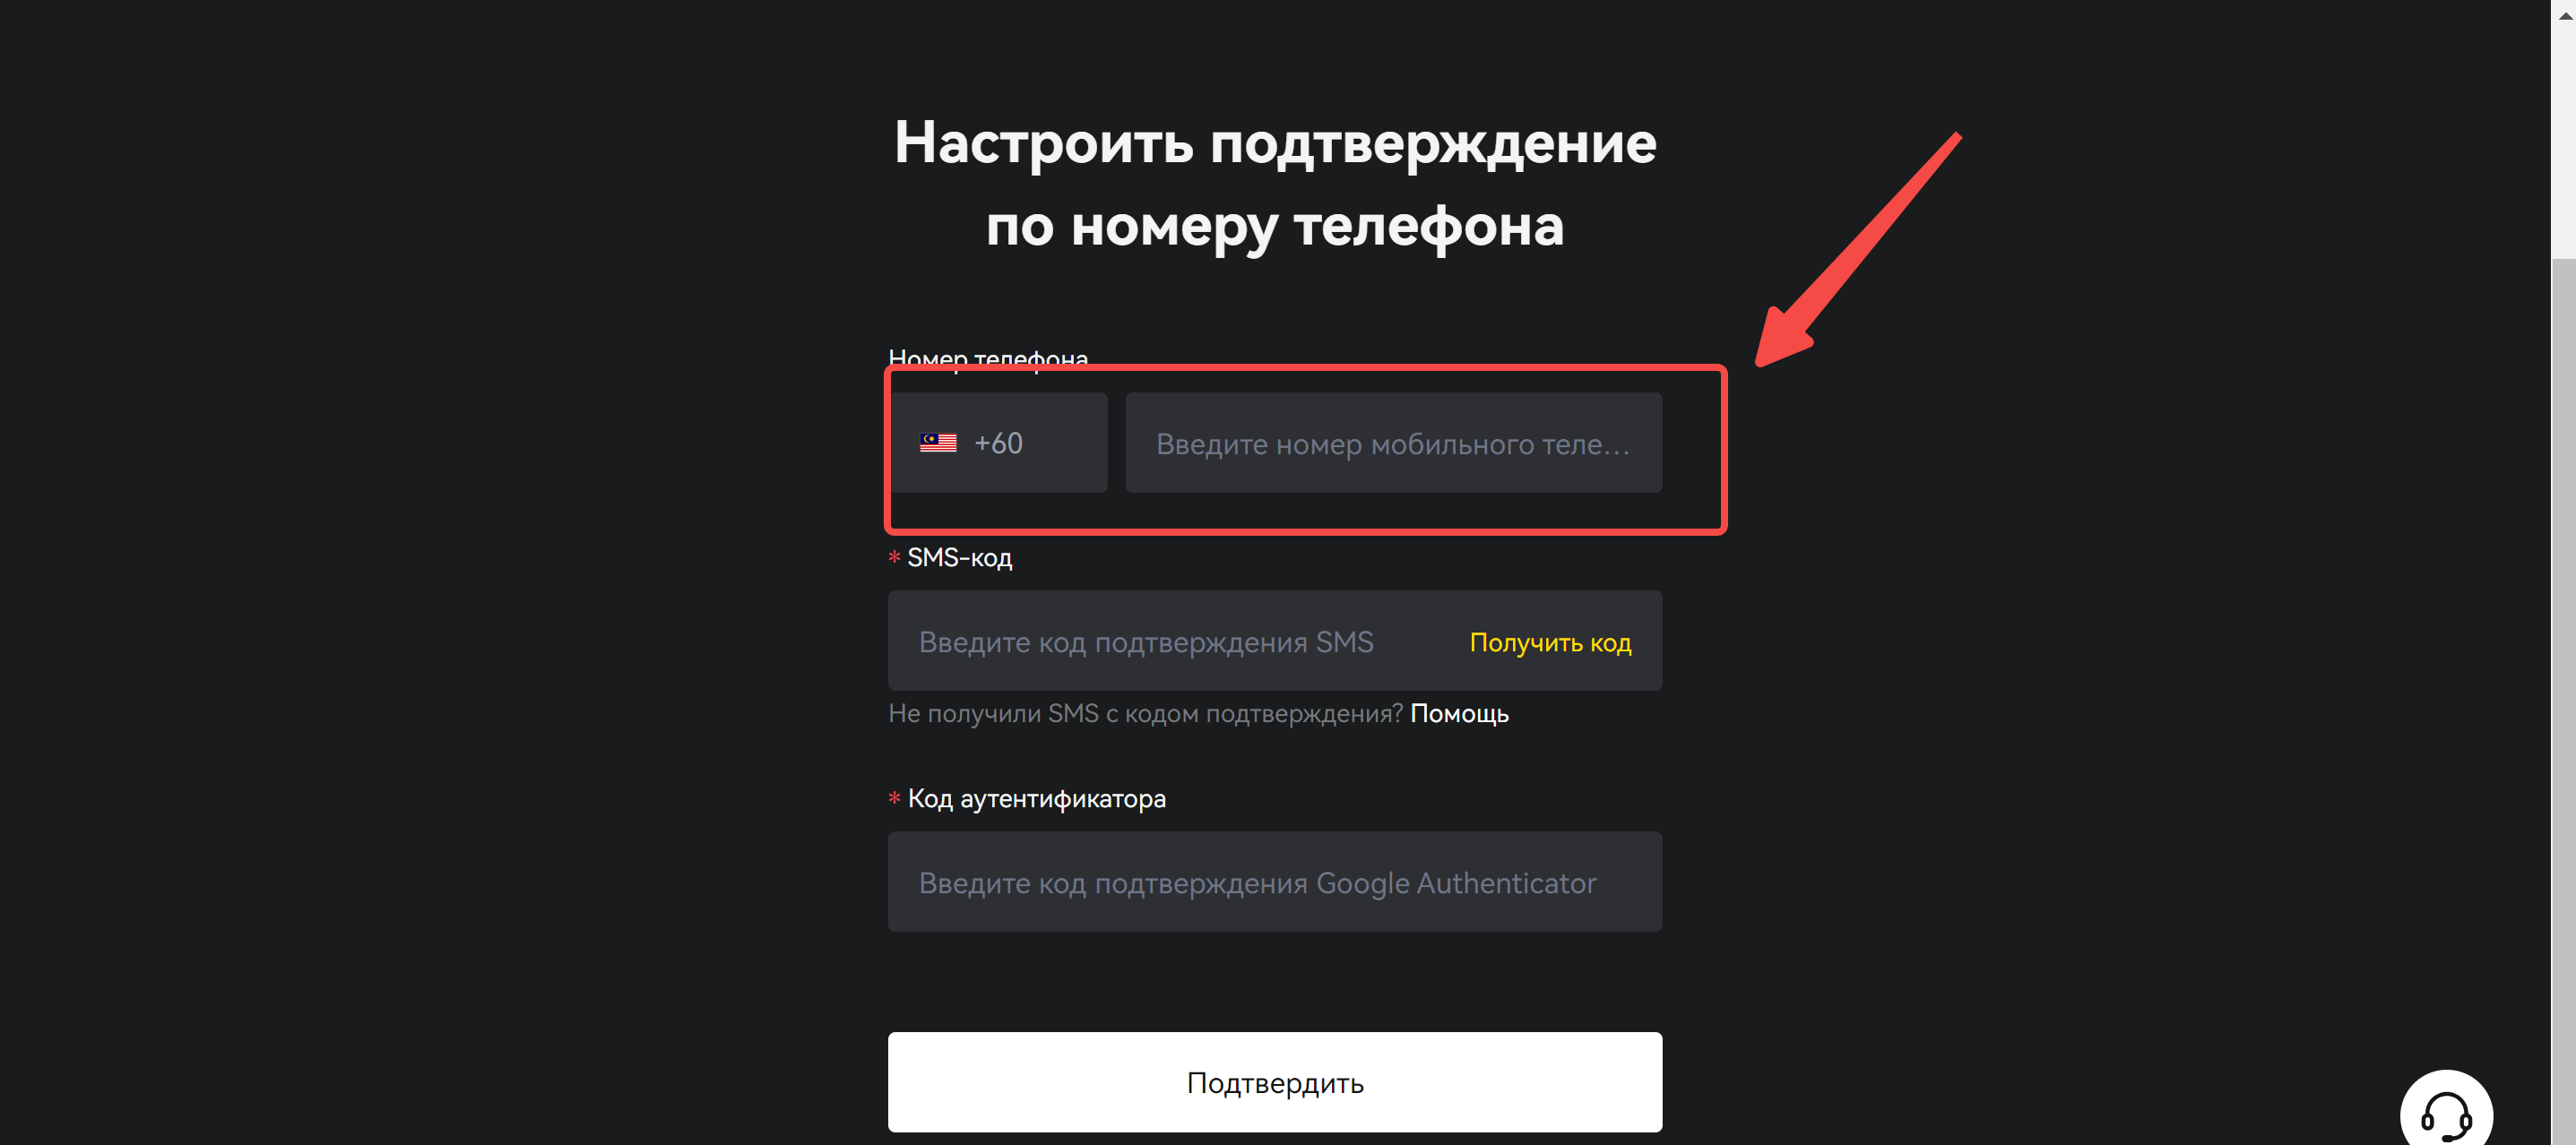The image size is (2576, 1145).
Task: Submit the form with Подтвердить
Action: coord(1275,1082)
